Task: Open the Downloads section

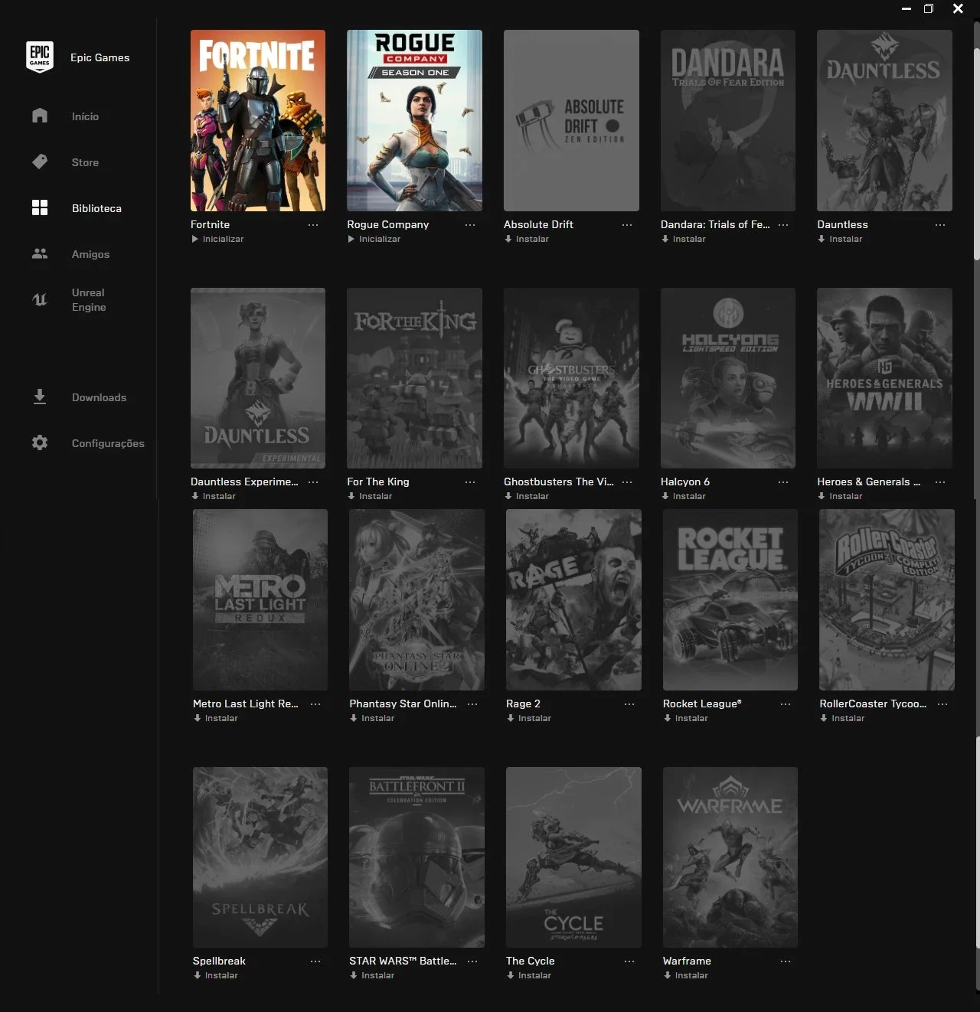Action: (x=99, y=397)
